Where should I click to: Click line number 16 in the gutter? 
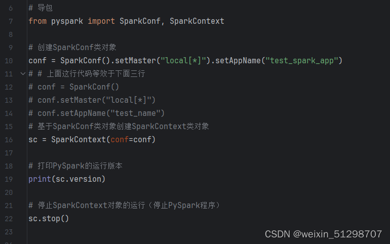click(x=9, y=140)
